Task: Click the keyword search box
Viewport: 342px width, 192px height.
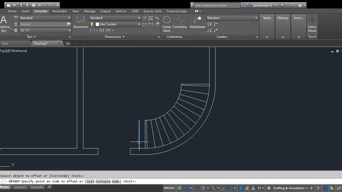Action: click(x=217, y=5)
